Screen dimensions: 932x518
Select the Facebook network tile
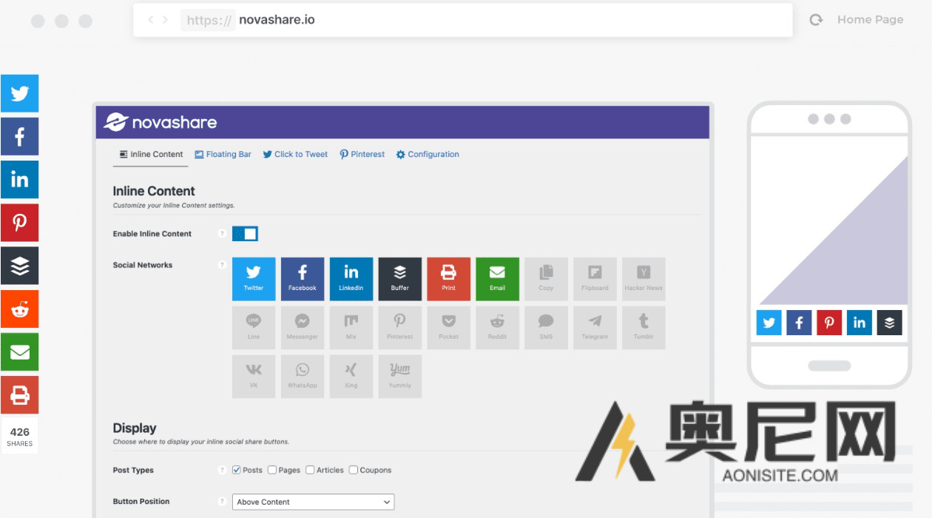303,279
